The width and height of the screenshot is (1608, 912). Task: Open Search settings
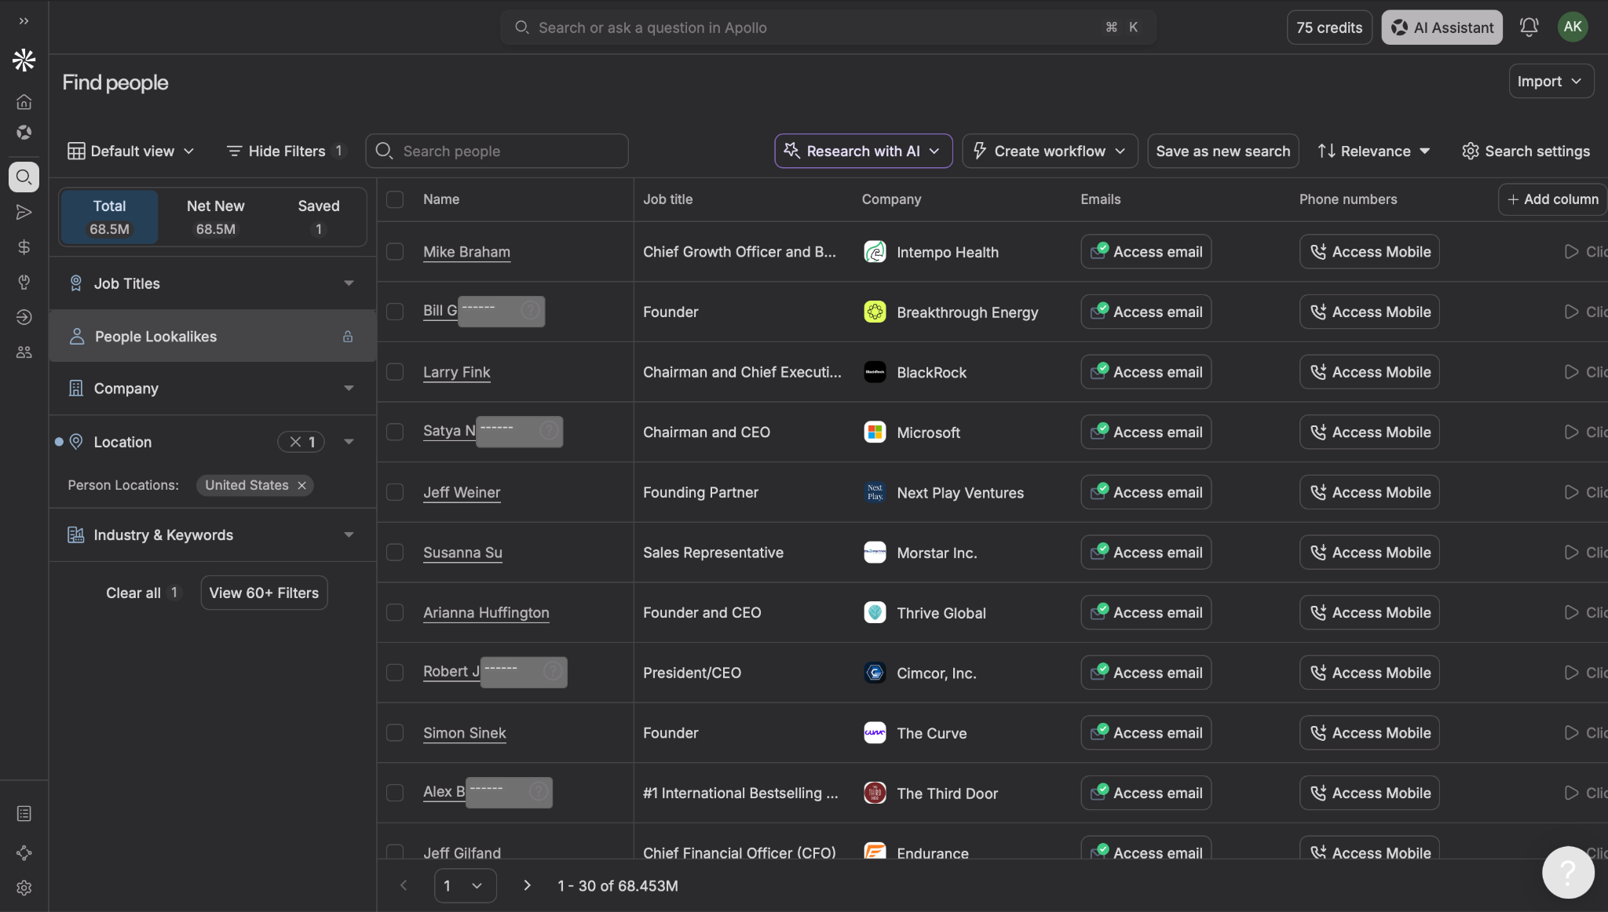pyautogui.click(x=1526, y=151)
